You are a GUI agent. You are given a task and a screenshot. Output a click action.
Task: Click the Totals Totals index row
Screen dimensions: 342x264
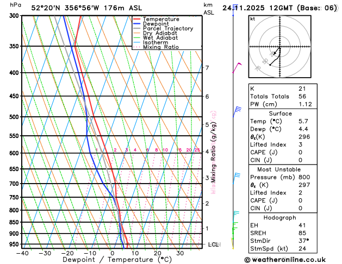(283, 96)
